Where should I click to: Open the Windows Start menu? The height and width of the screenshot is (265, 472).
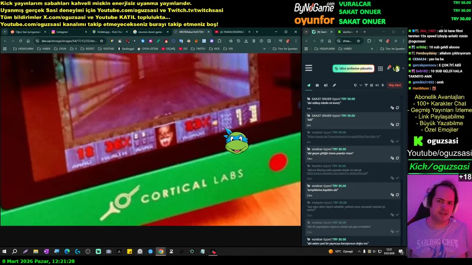point(4,252)
